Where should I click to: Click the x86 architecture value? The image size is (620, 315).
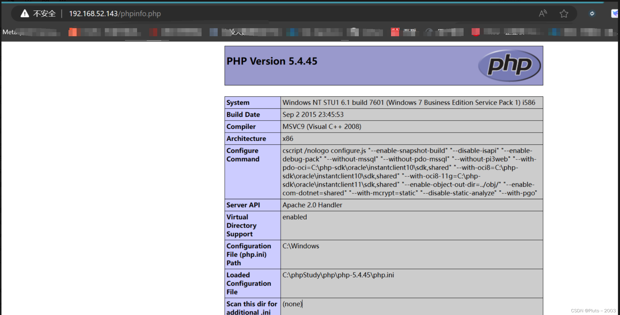pyautogui.click(x=288, y=139)
